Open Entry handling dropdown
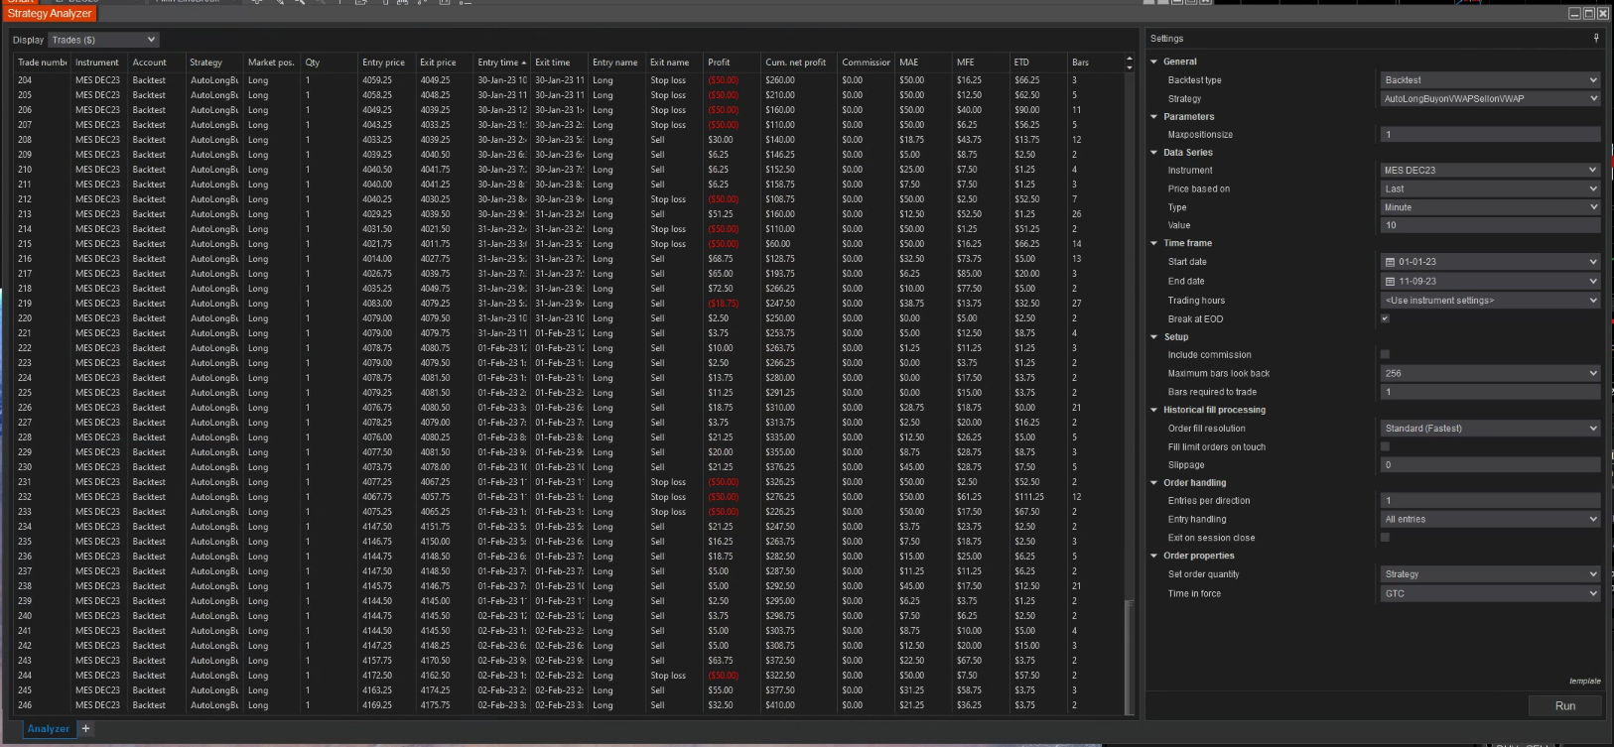This screenshot has width=1614, height=747. coord(1490,519)
